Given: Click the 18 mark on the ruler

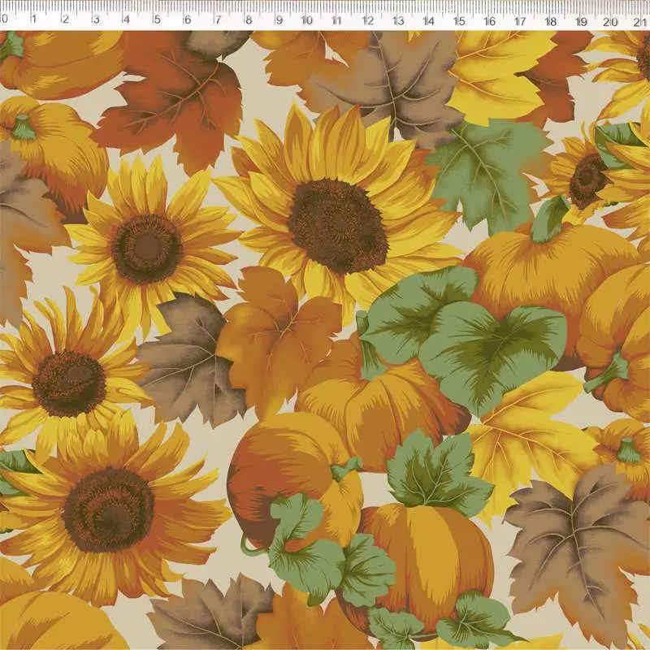Looking at the screenshot, I should [550, 19].
